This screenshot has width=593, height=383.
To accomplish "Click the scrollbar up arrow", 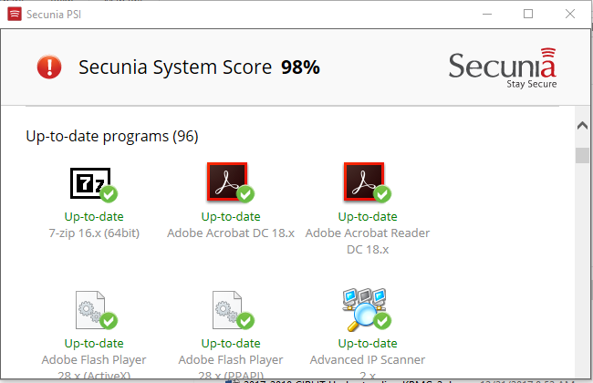I will pos(582,126).
